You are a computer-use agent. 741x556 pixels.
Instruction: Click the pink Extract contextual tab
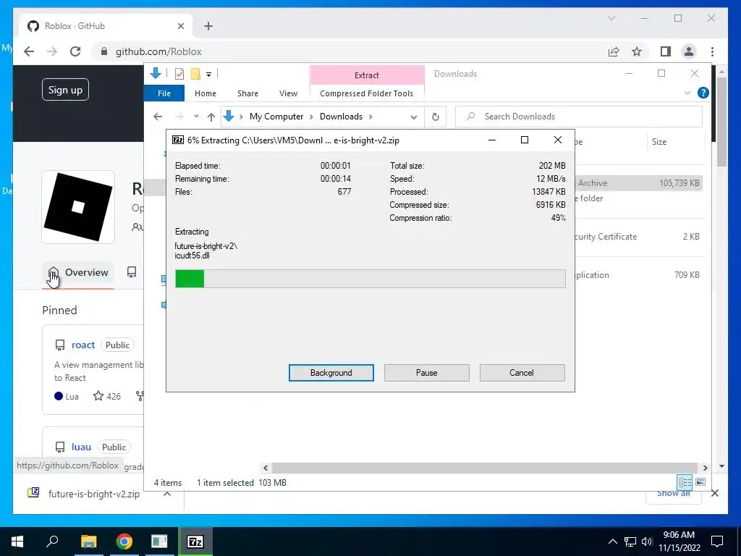pyautogui.click(x=367, y=75)
